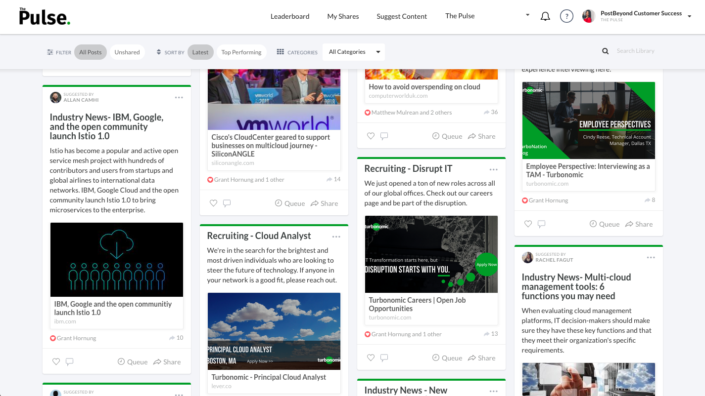The width and height of the screenshot is (705, 396).
Task: Queue the overspending on cloud post
Action: (447, 136)
